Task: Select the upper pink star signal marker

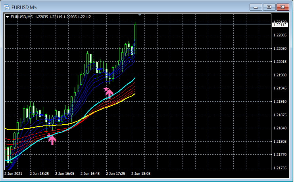Action: pos(106,89)
